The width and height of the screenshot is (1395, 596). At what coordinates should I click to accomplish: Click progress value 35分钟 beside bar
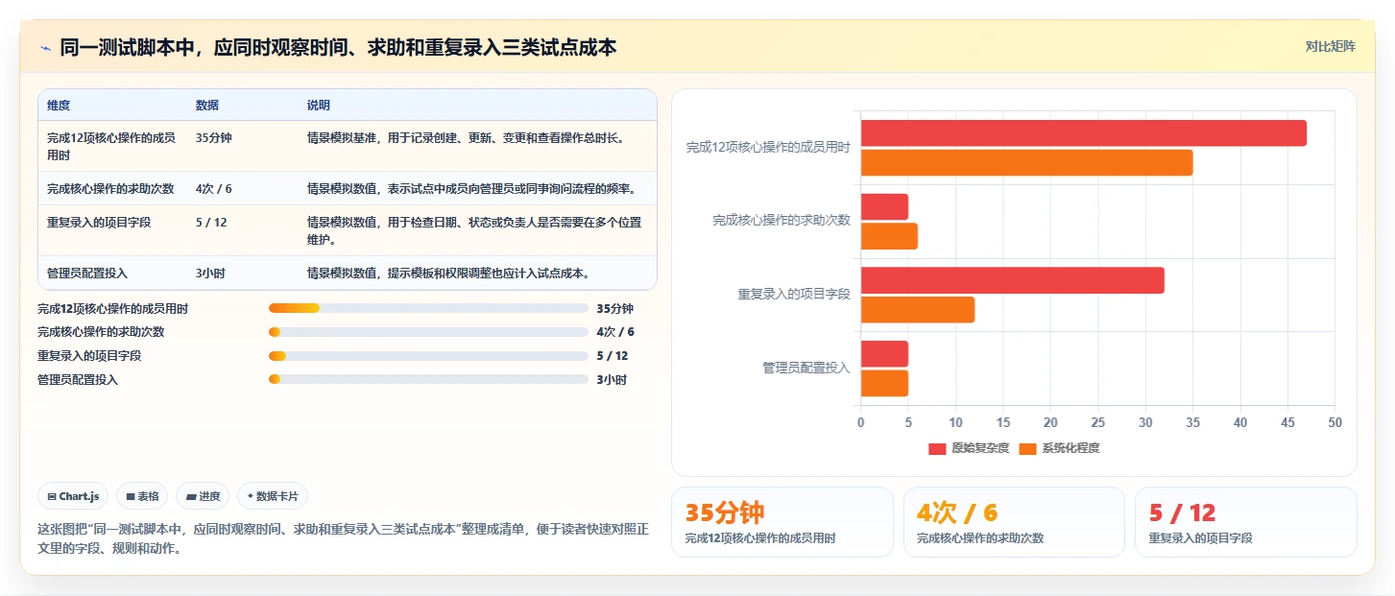click(614, 308)
